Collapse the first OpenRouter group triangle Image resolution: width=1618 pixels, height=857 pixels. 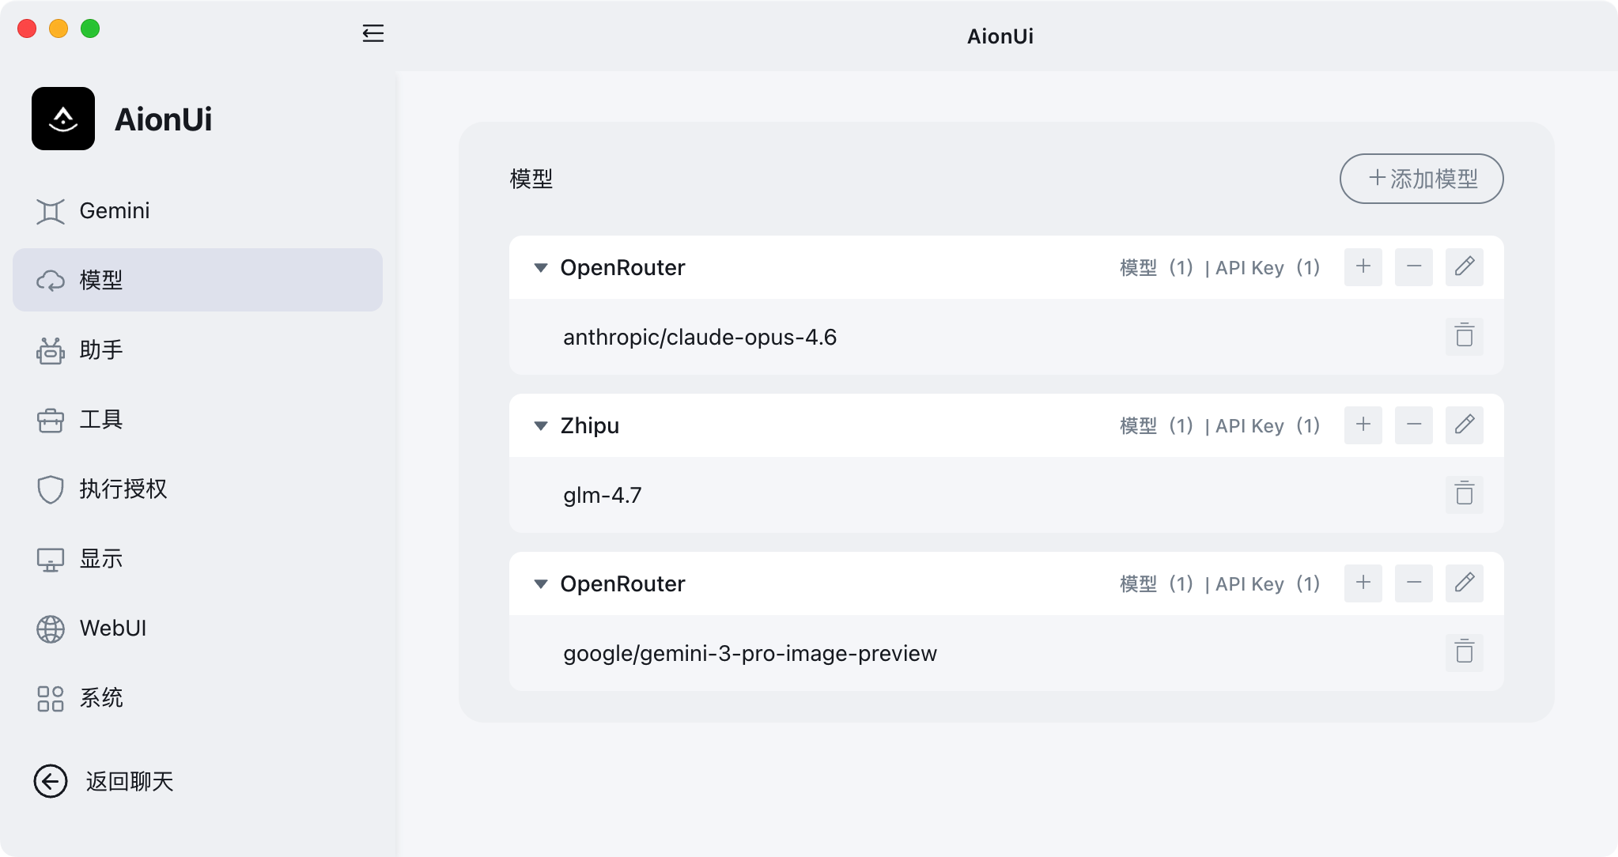pos(541,268)
